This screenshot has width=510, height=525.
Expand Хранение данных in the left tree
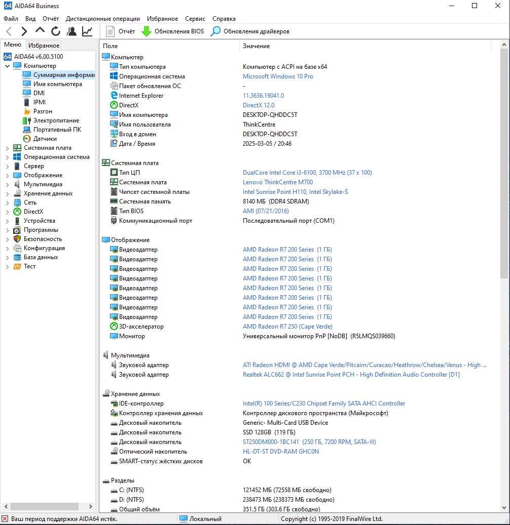[7, 193]
